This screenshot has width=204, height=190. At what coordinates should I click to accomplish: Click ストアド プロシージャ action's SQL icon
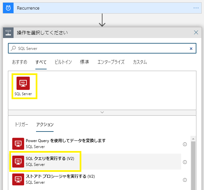pyautogui.click(x=18, y=179)
